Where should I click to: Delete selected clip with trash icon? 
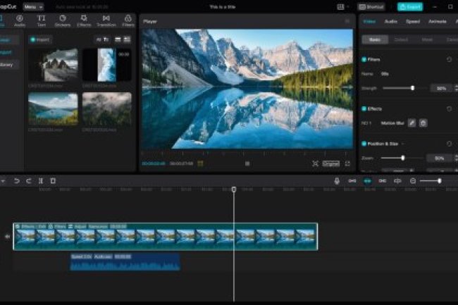pos(53,181)
